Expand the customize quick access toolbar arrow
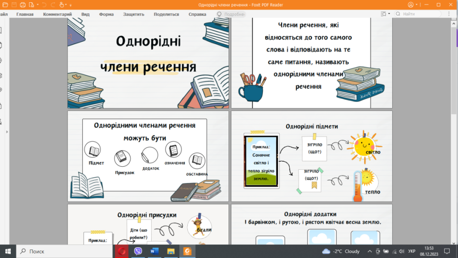 (x=71, y=4)
